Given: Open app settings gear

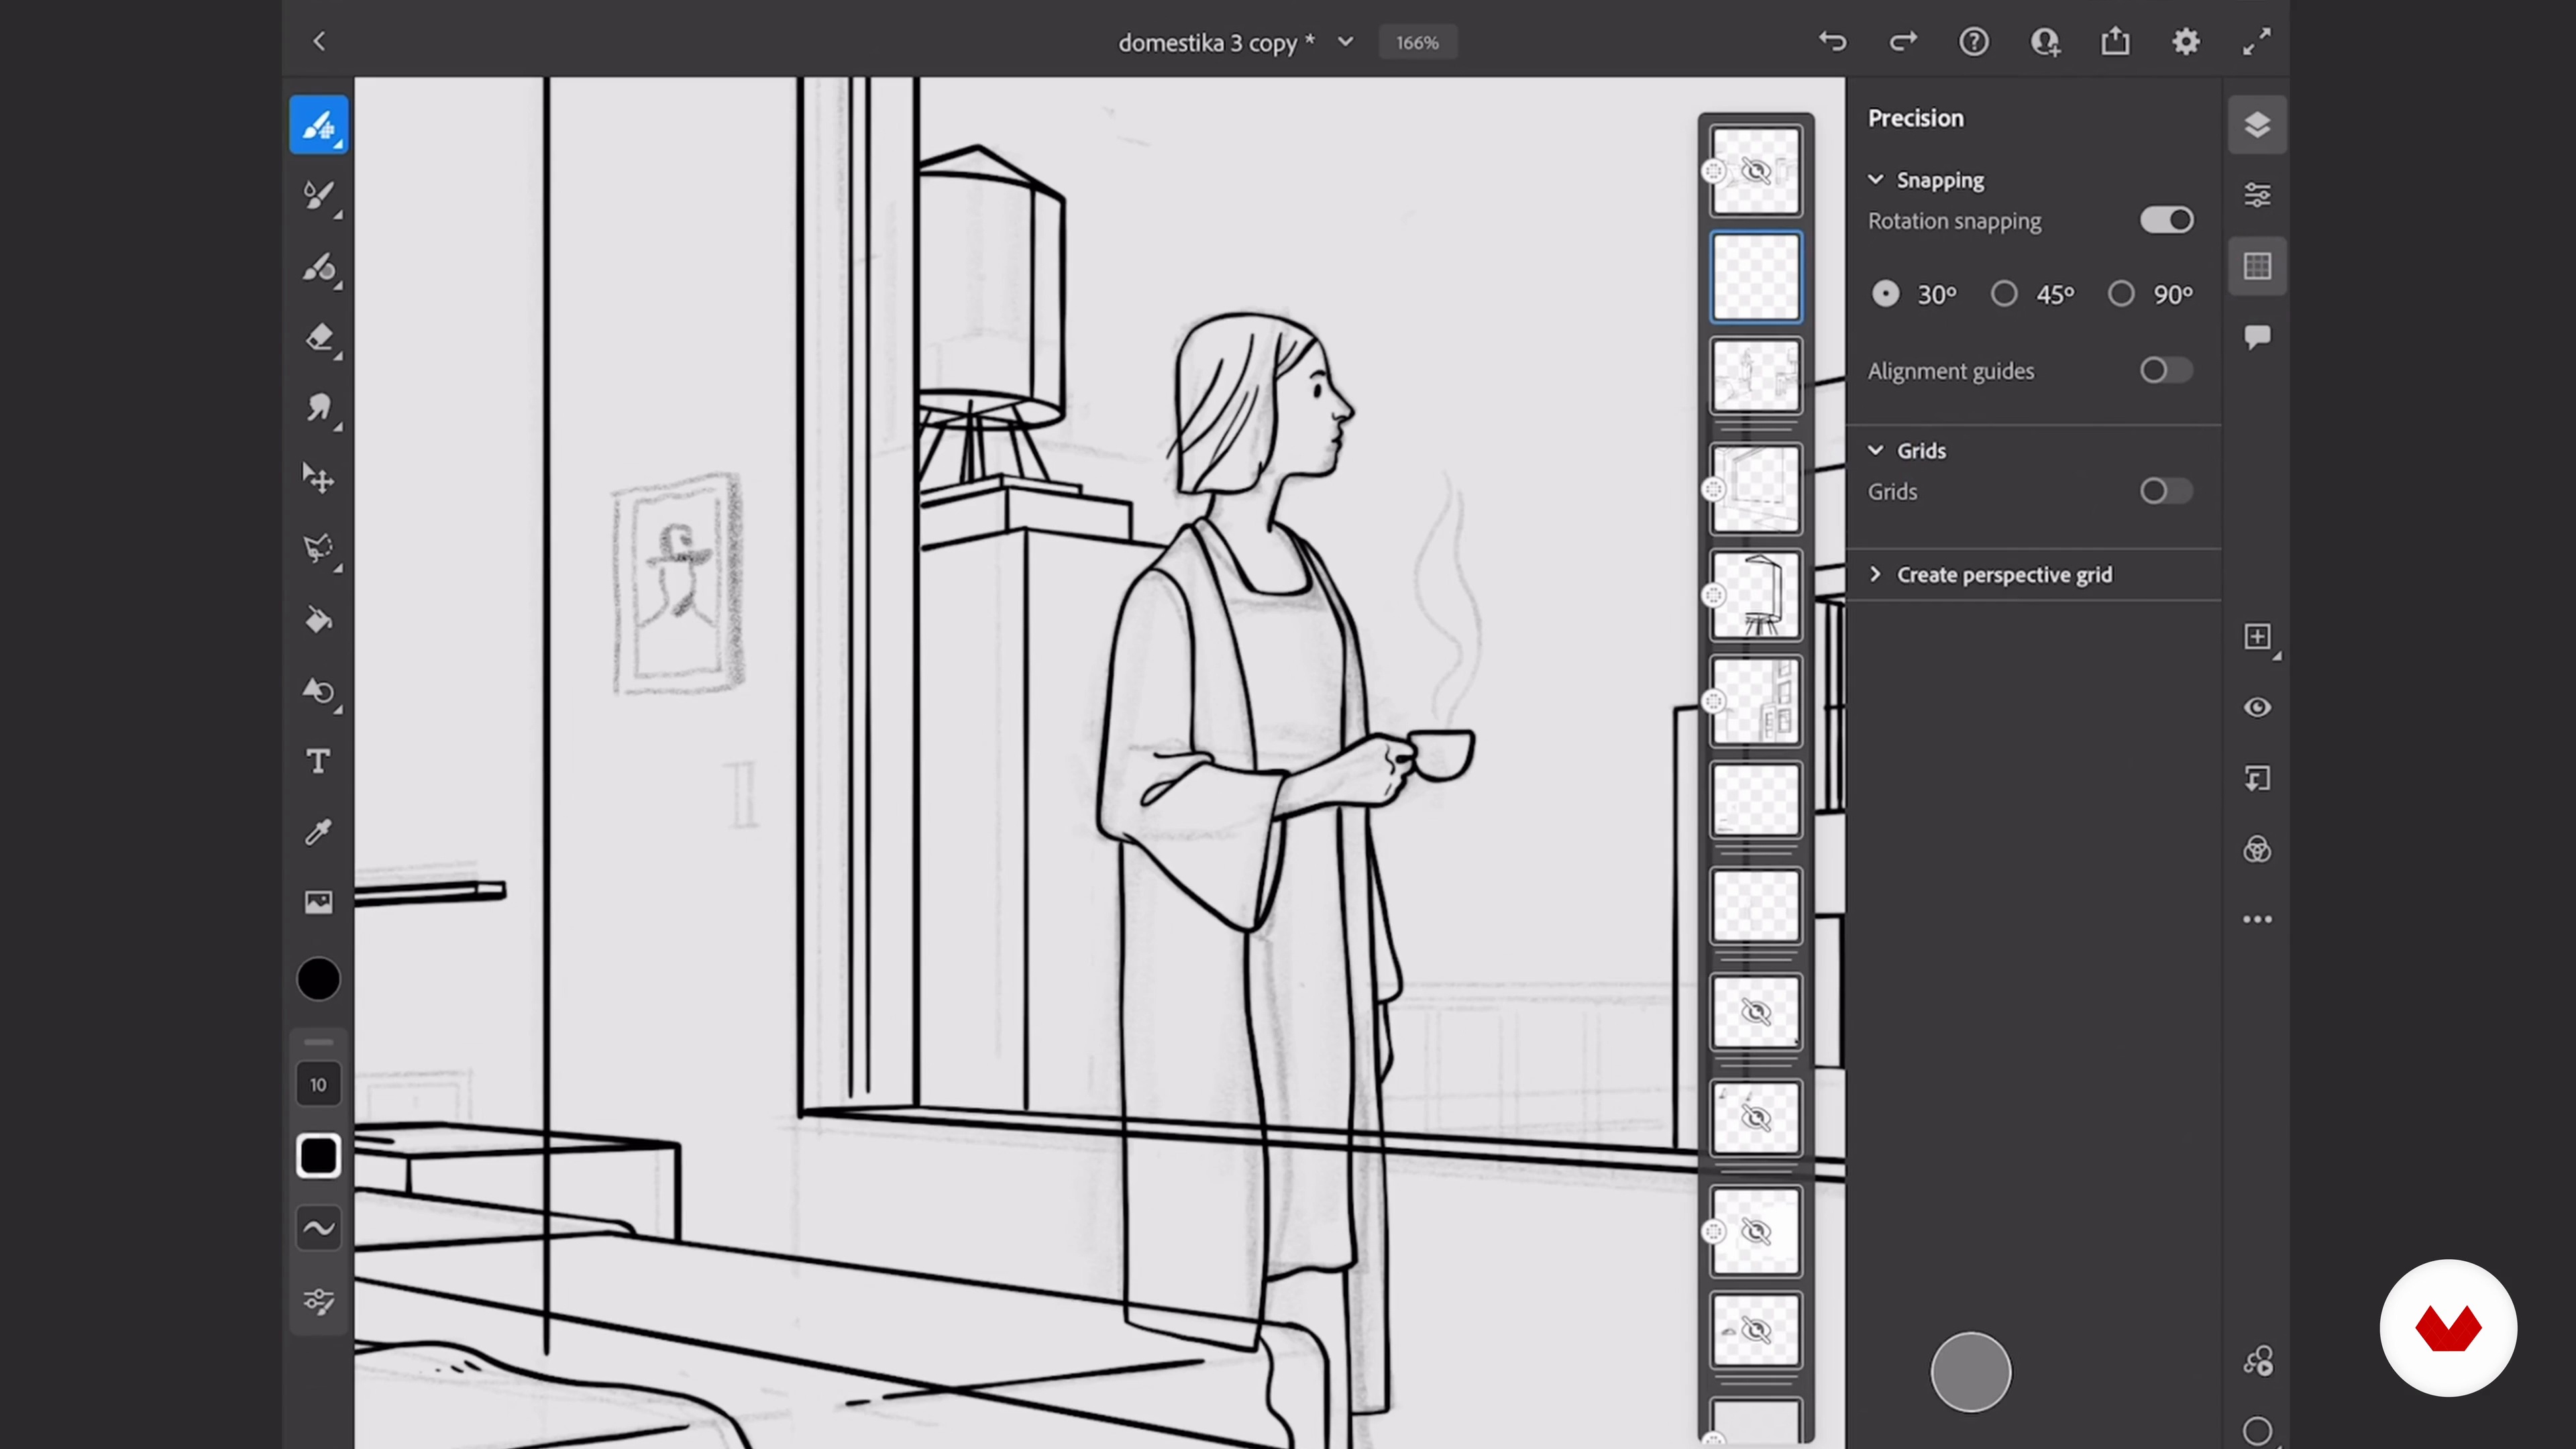Looking at the screenshot, I should click(x=2186, y=41).
